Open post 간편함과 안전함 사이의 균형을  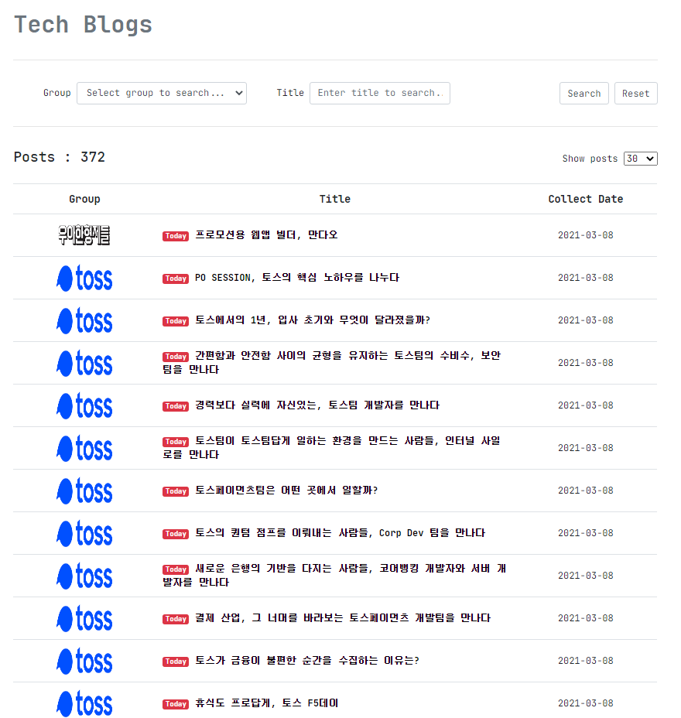[x=332, y=362]
